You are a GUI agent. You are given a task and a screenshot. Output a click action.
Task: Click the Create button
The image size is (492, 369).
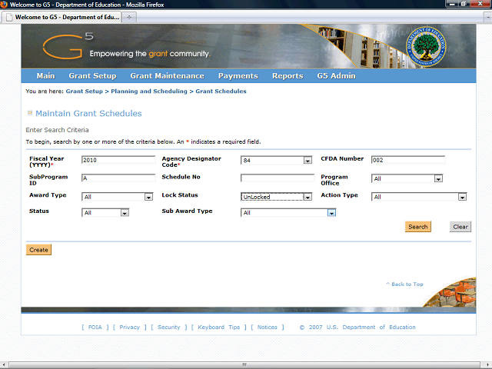[x=38, y=250]
